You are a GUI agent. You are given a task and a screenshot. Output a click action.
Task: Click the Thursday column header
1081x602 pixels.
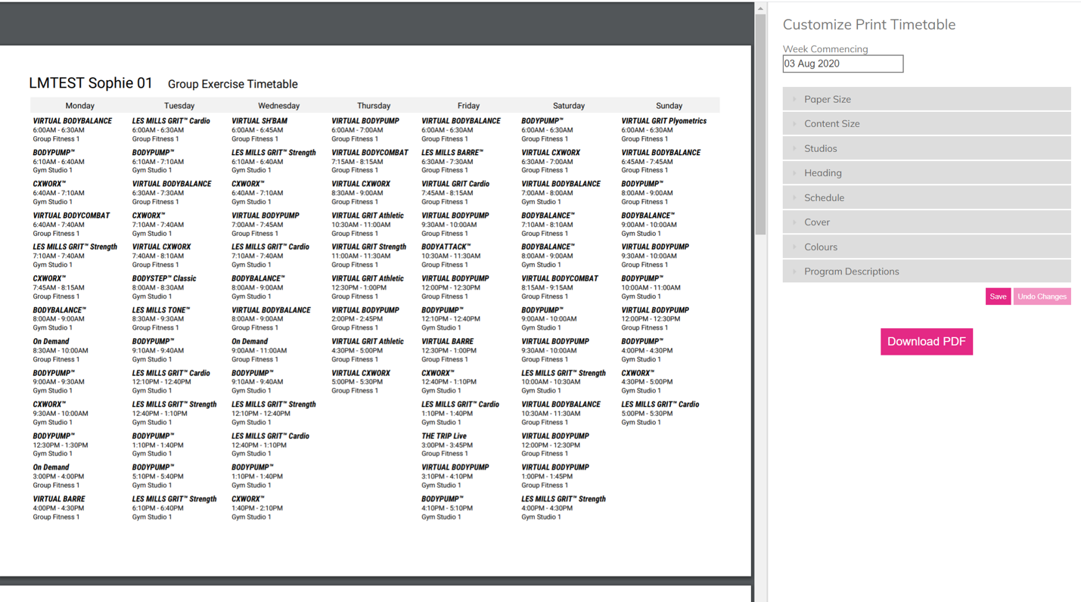point(374,106)
